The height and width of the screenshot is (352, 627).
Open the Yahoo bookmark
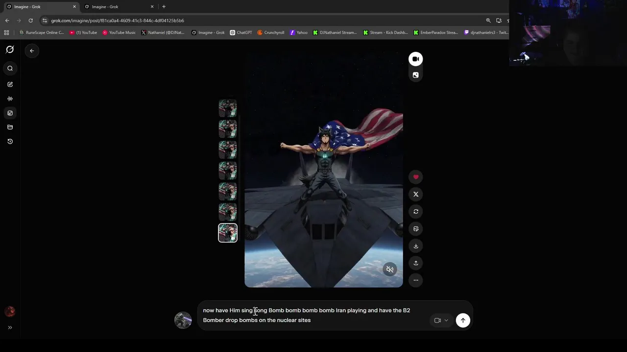click(x=299, y=33)
